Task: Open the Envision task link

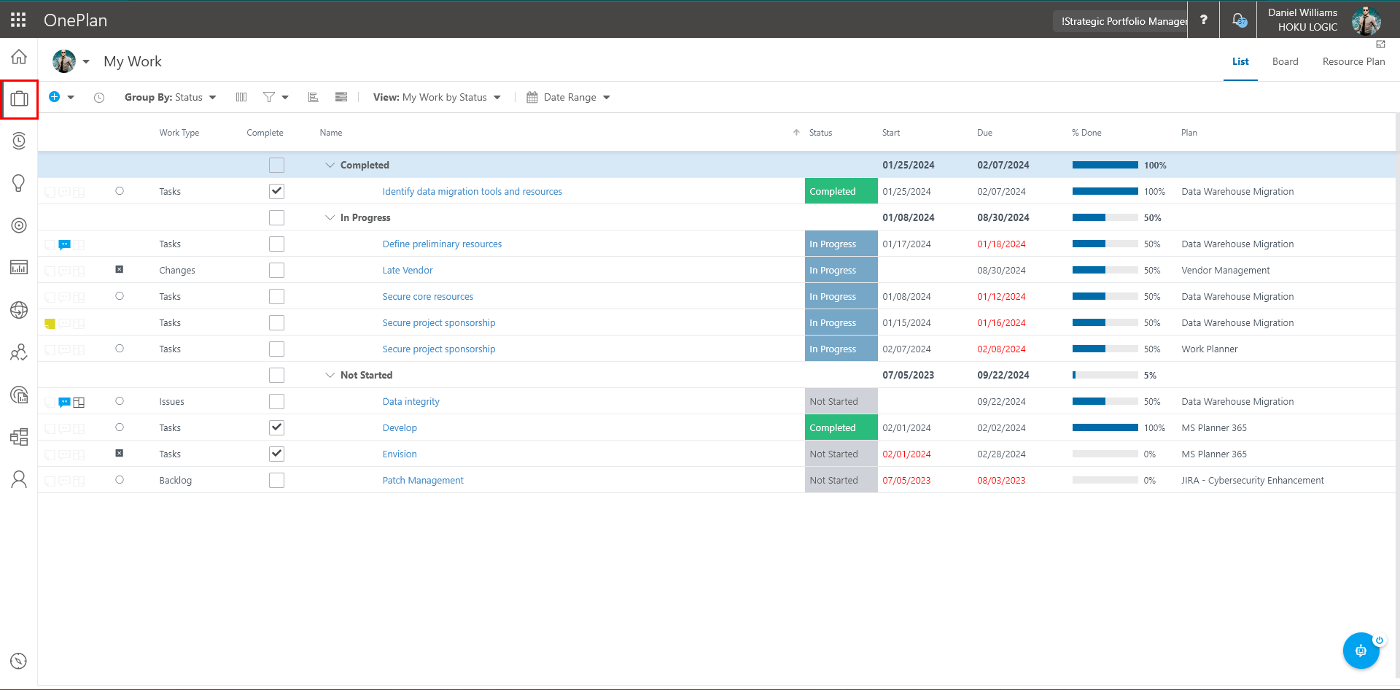Action: (x=400, y=454)
